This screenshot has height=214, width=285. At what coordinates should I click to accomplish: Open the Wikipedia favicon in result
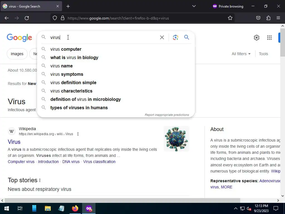point(12,132)
